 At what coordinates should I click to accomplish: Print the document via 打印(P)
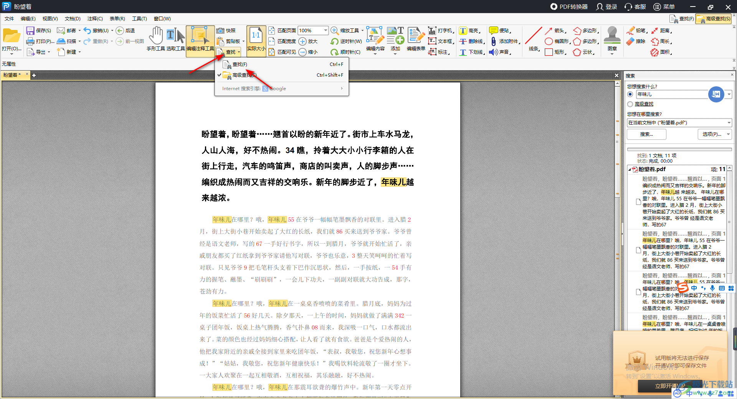(40, 41)
